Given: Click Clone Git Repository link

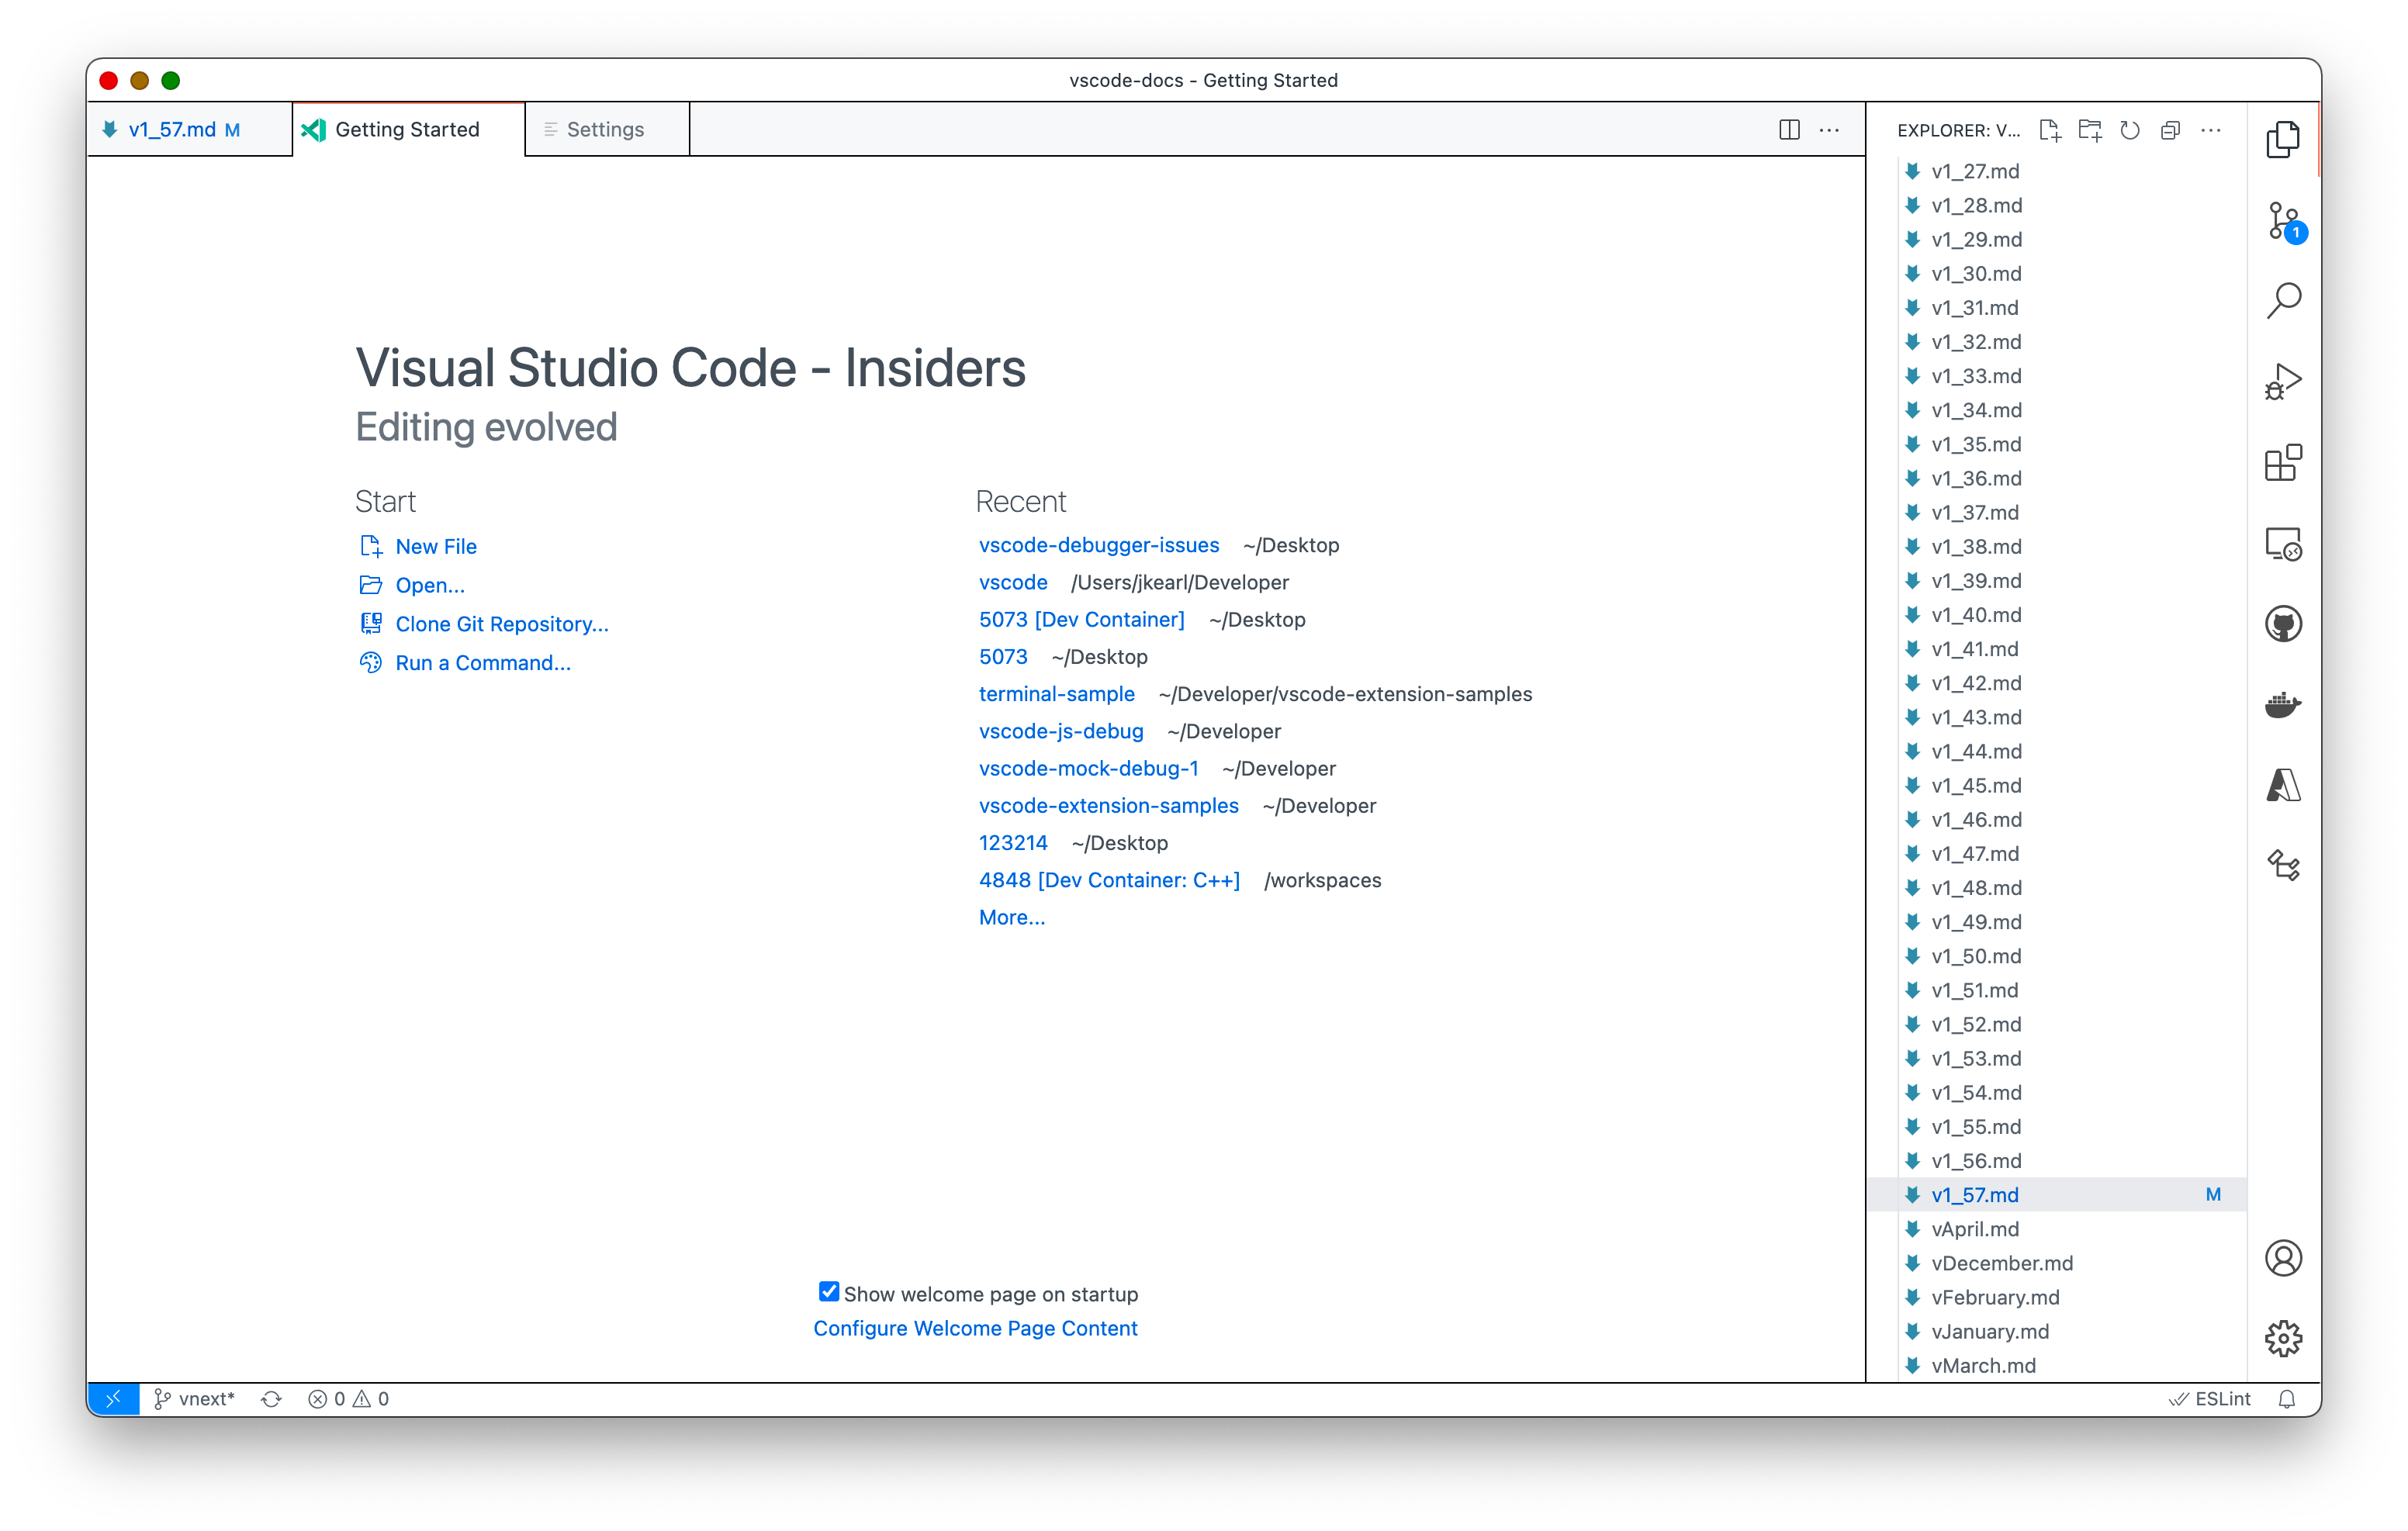Looking at the screenshot, I should point(500,623).
